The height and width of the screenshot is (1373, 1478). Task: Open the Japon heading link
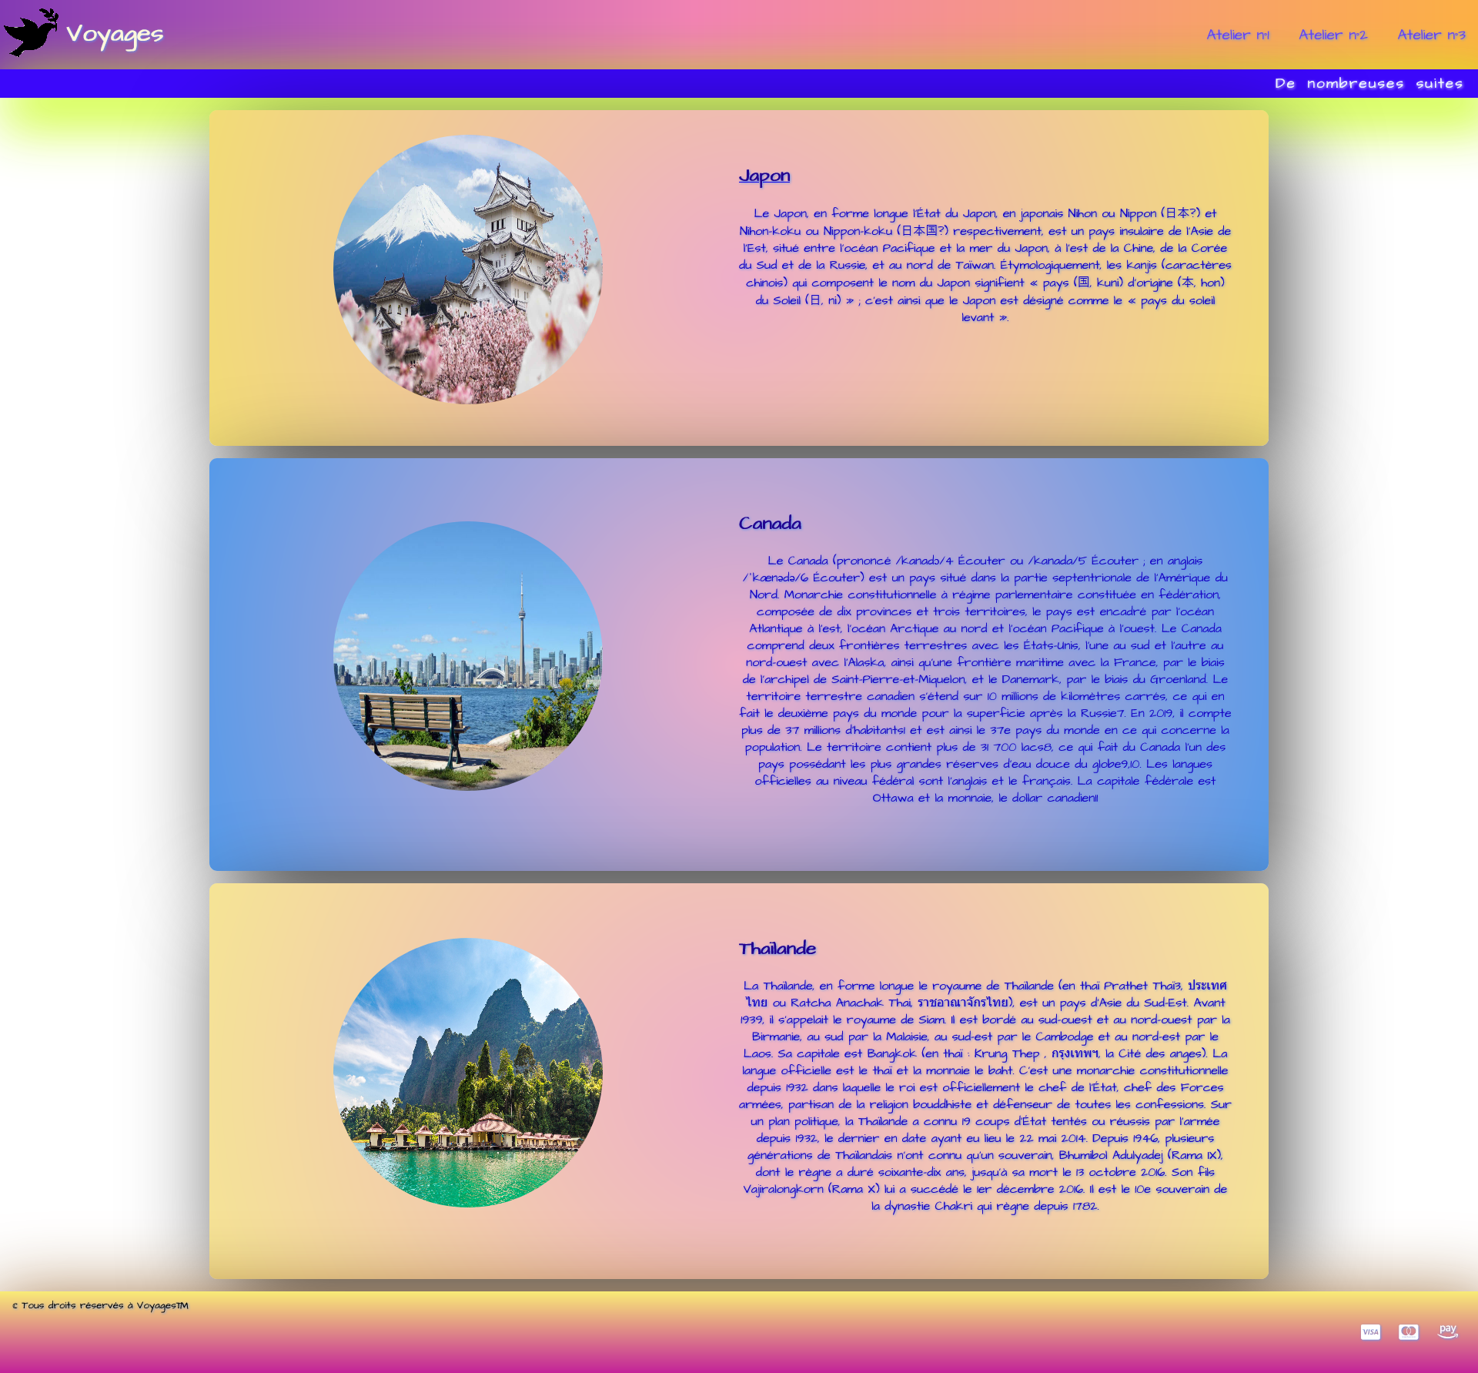coord(764,176)
